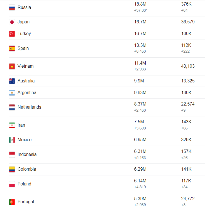Click the Portugal flag icon
Image resolution: width=205 pixels, height=208 pixels.
click(12, 202)
